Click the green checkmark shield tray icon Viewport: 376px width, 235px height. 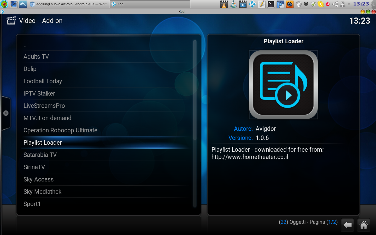click(x=313, y=4)
